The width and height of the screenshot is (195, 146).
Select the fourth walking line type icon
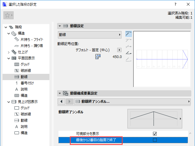click(x=129, y=53)
